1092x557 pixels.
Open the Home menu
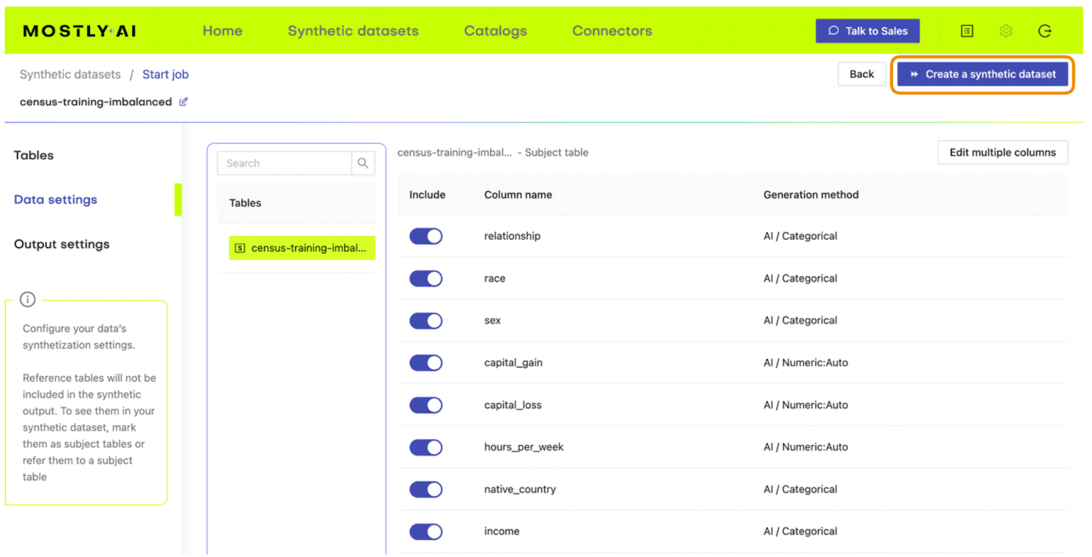click(x=222, y=31)
